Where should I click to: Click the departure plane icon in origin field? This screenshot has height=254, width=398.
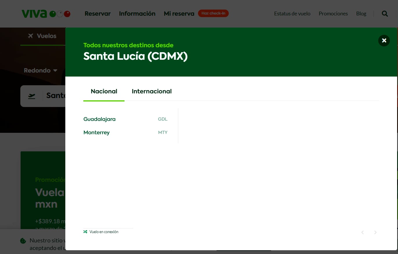(32, 96)
